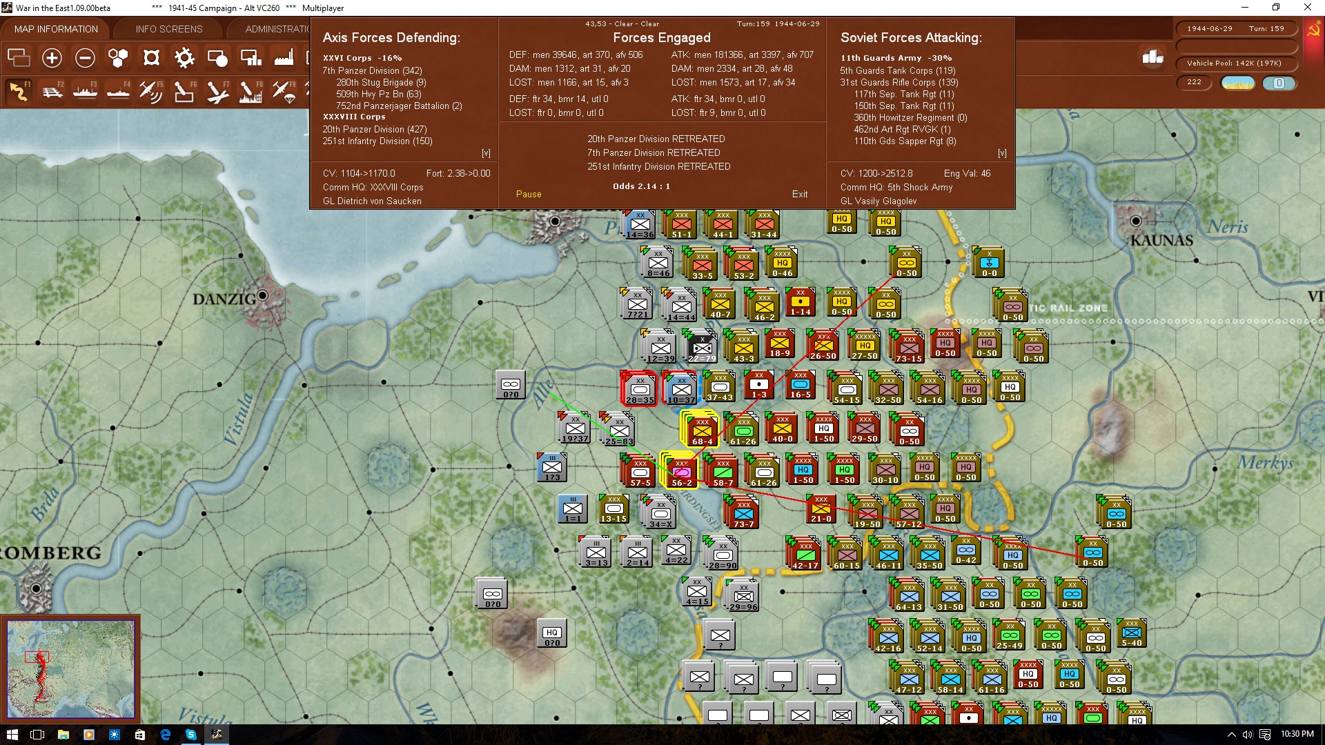Viewport: 1325px width, 745px height.
Task: Select German unit 19?37
Action: point(575,428)
